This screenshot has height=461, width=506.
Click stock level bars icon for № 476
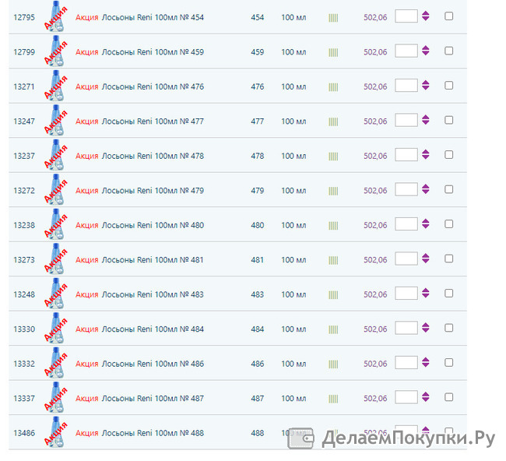click(x=333, y=87)
